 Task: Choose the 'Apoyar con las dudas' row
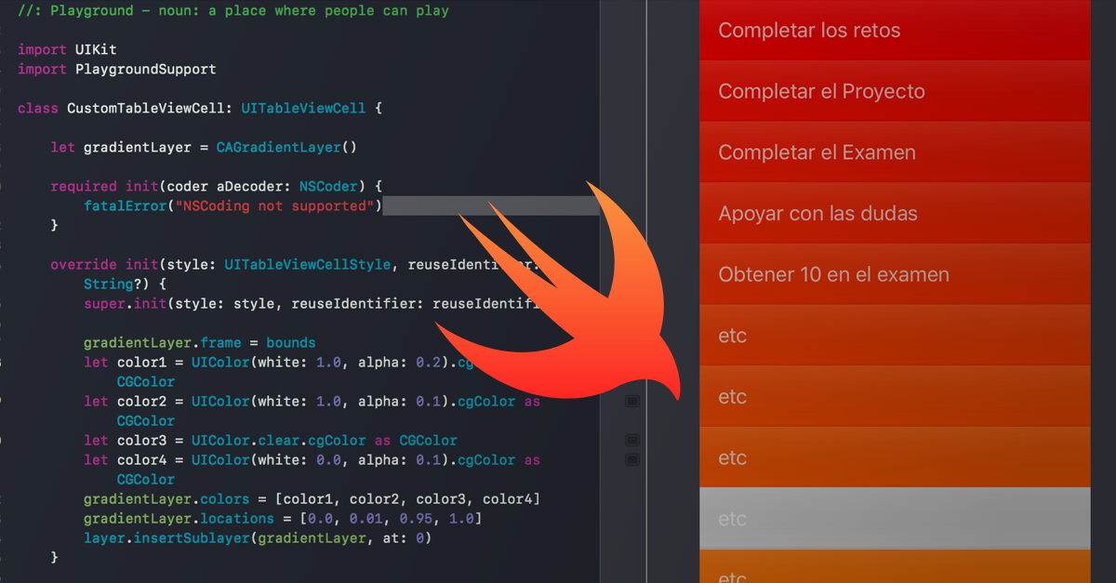pyautogui.click(x=893, y=213)
